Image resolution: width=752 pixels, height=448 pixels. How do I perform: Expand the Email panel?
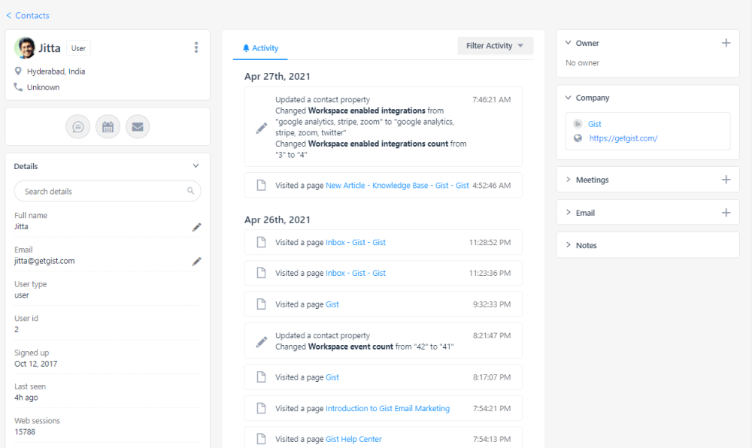(569, 212)
